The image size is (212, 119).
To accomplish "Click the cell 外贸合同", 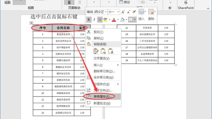I will [147, 28].
